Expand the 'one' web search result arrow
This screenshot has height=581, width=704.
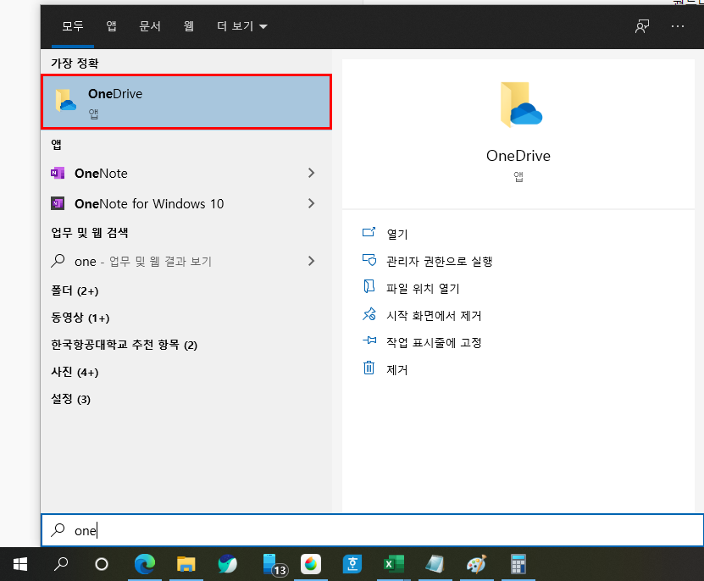coord(311,261)
